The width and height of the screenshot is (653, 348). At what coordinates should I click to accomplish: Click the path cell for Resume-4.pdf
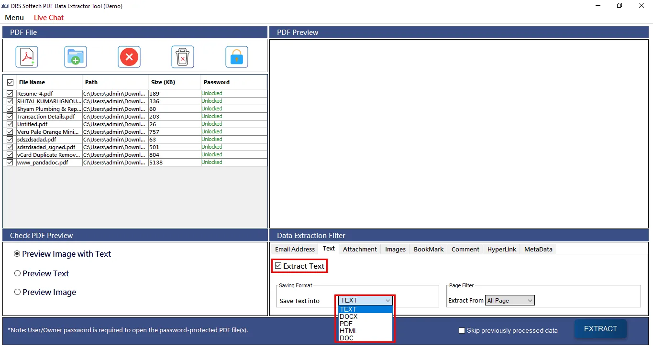tap(115, 94)
